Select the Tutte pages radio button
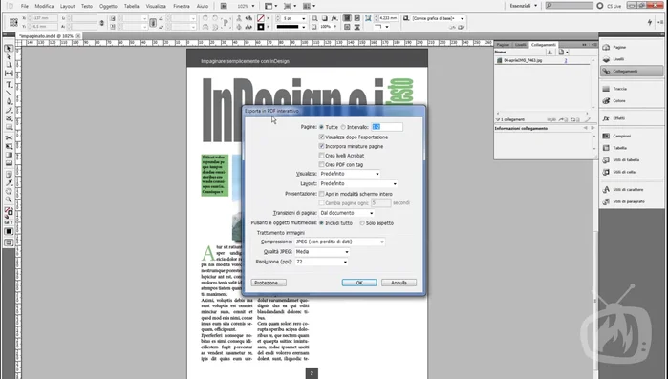 click(322, 127)
